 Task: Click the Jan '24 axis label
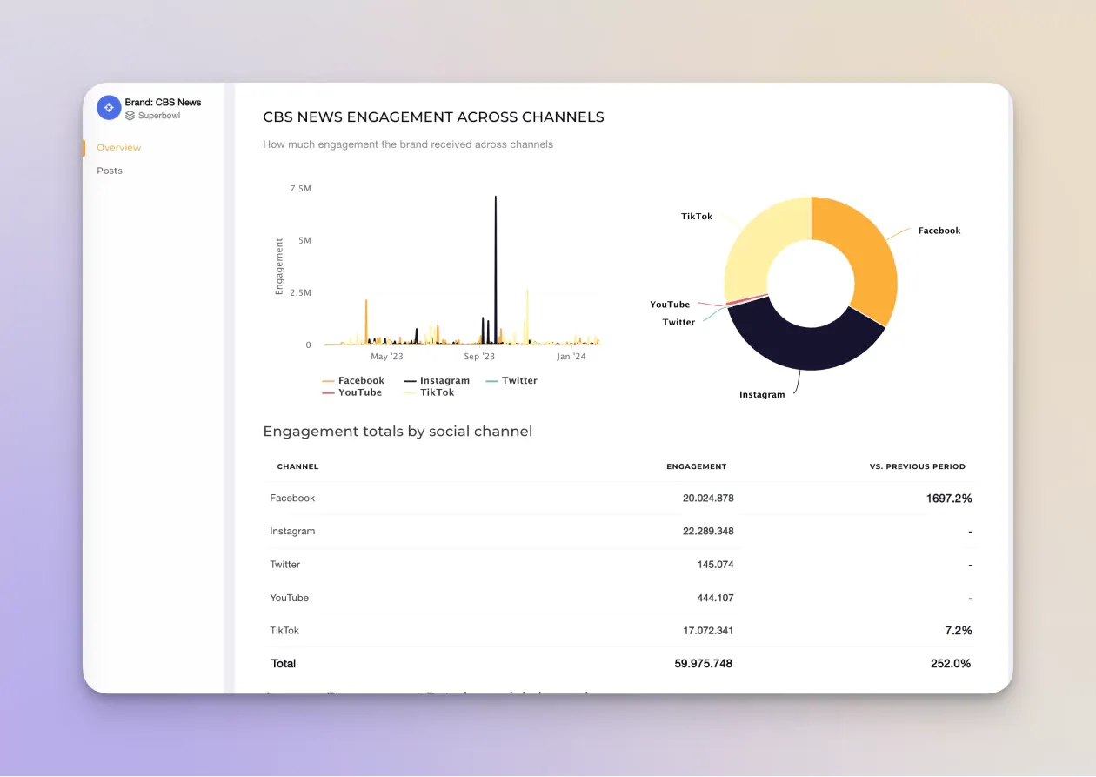point(571,357)
